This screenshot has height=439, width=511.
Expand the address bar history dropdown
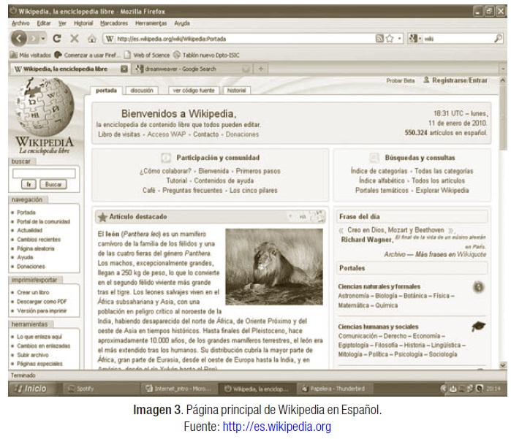400,39
